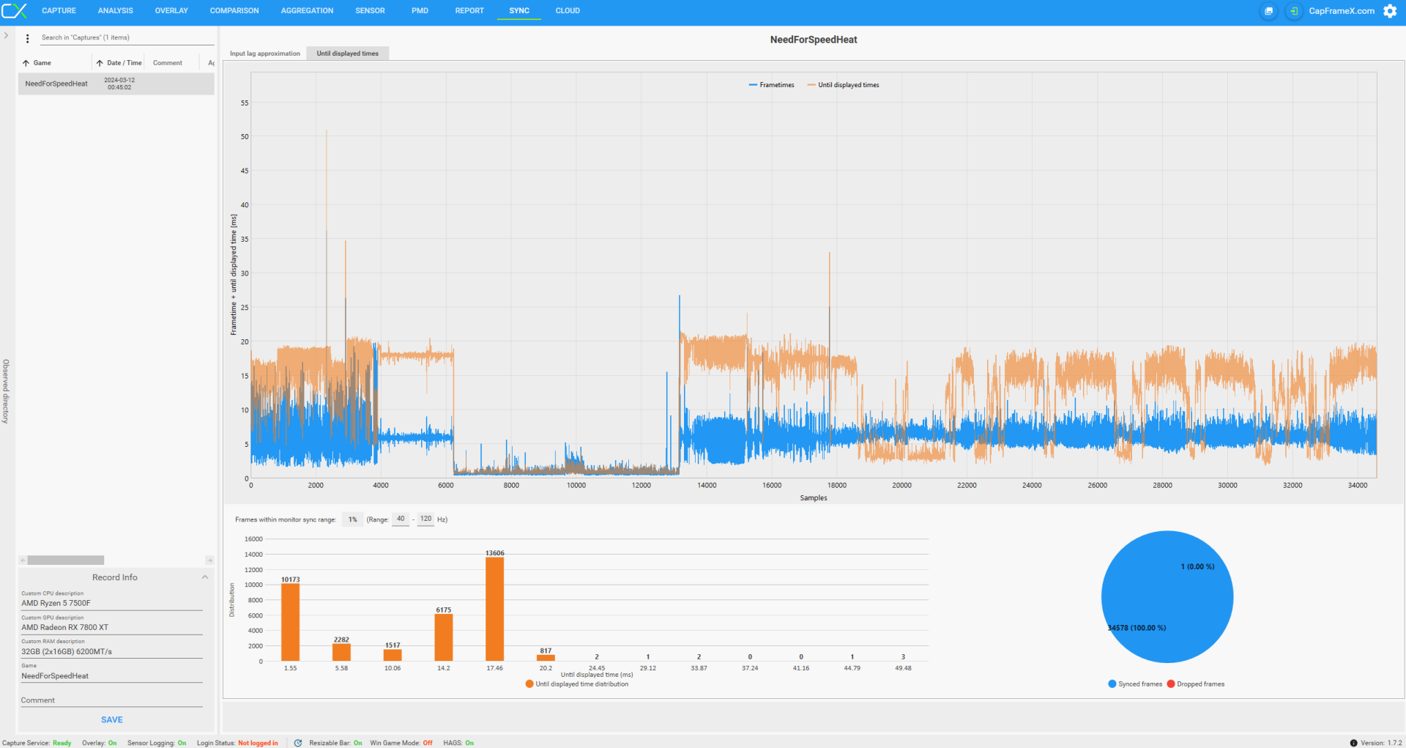Edit the Custom RAM description field

pyautogui.click(x=111, y=651)
